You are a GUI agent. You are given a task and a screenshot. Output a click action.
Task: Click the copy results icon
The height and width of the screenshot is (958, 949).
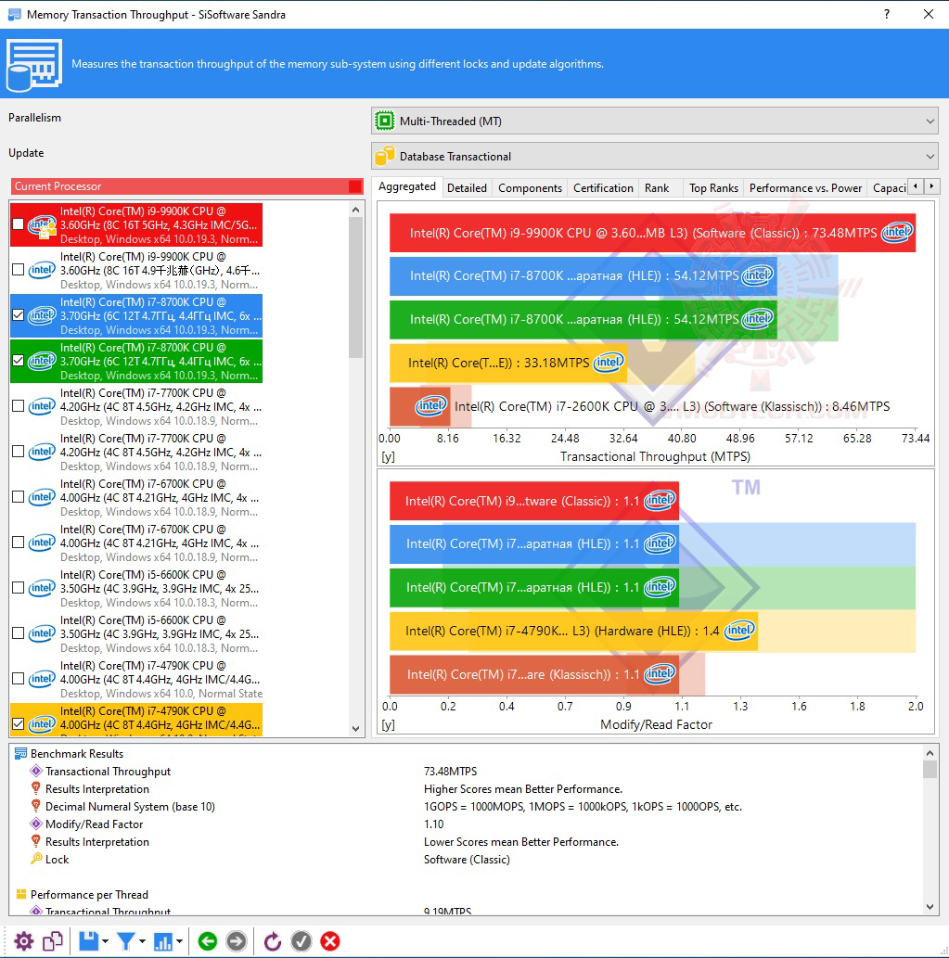pyautogui.click(x=53, y=941)
